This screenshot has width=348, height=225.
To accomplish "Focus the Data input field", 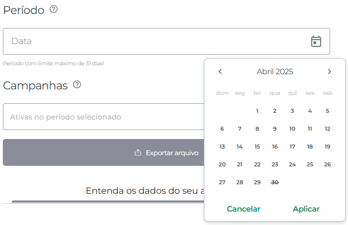I will point(166,41).
